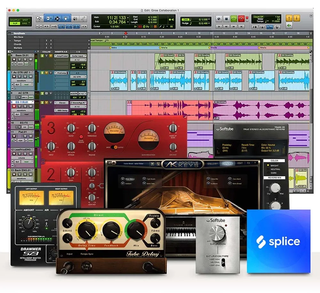The image size is (320, 293).
Task: Open LeadVoxENG volume view selector
Action: (22, 158)
